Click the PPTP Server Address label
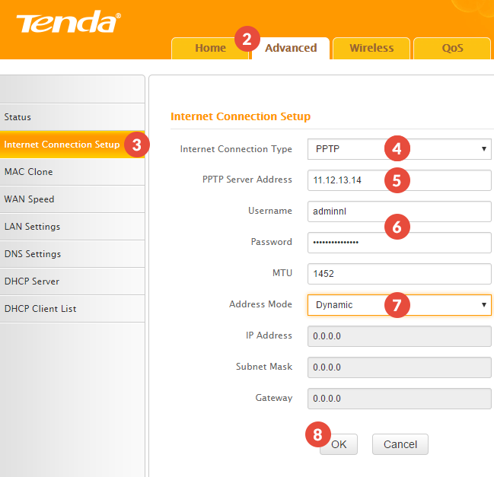494x477 pixels. pos(247,180)
